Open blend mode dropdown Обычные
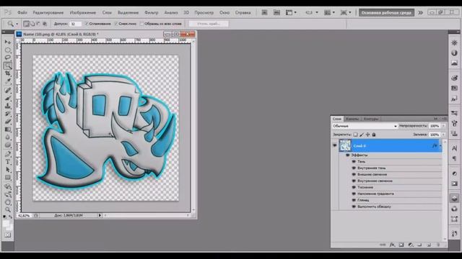This screenshot has width=462, height=259. [365, 126]
